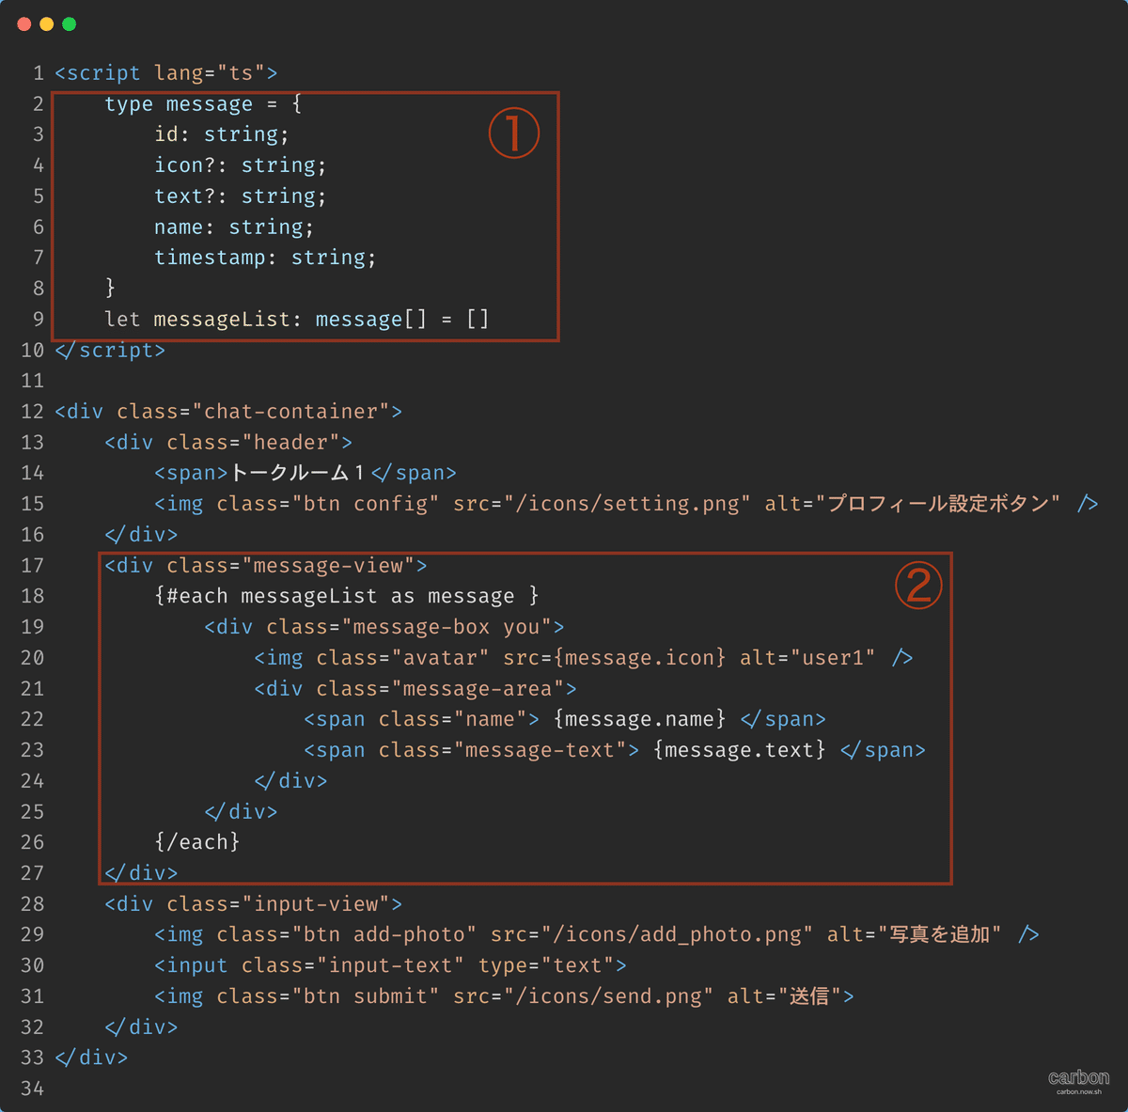
Task: Select the opening script lang="ts" tag
Action: point(166,73)
